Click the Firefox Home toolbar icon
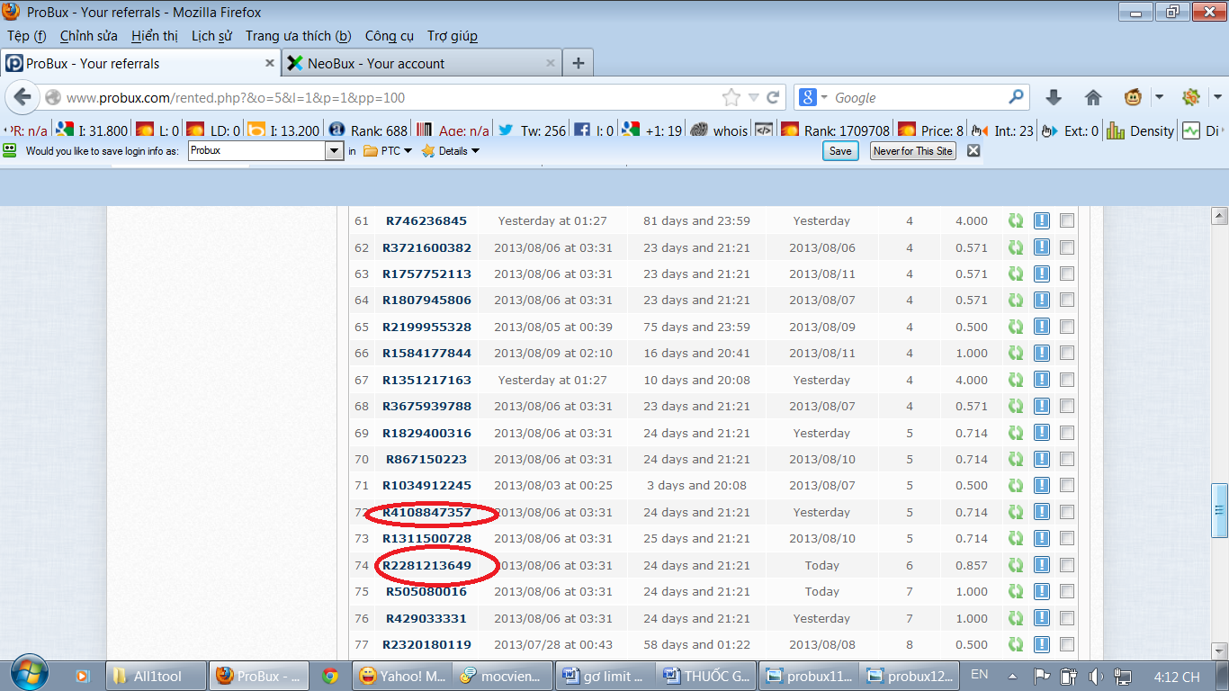The height and width of the screenshot is (691, 1229). click(x=1093, y=97)
